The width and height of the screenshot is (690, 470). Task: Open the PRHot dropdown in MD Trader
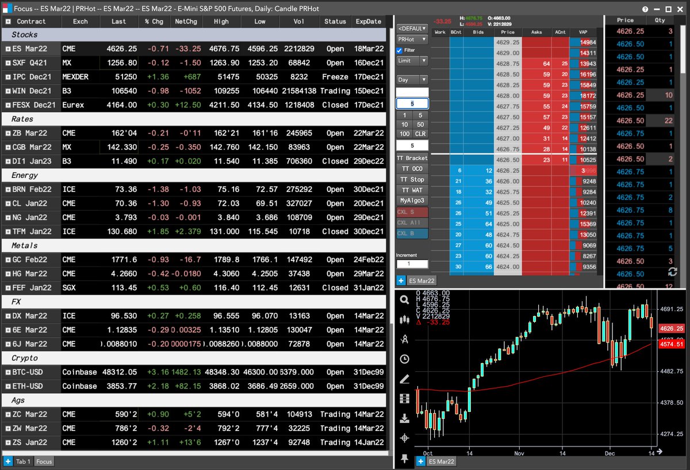(412, 39)
